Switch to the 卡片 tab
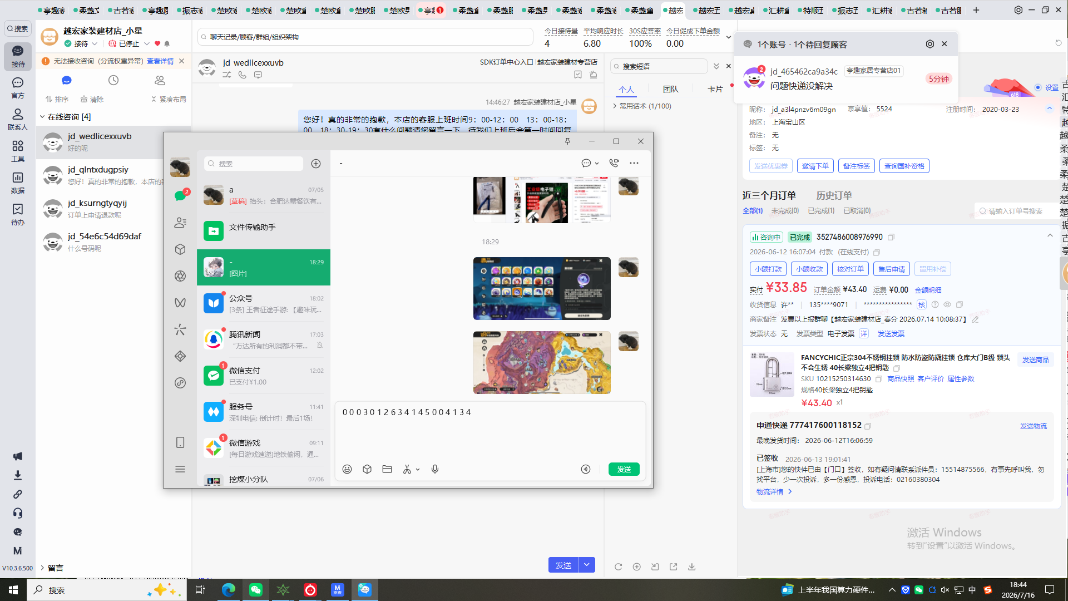Screen dimensions: 1068x601 [715, 89]
